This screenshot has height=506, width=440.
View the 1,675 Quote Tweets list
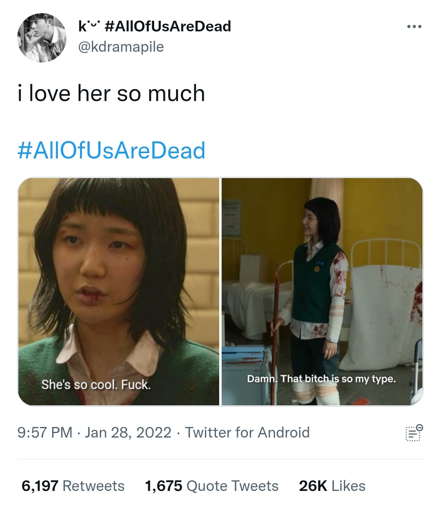click(212, 486)
